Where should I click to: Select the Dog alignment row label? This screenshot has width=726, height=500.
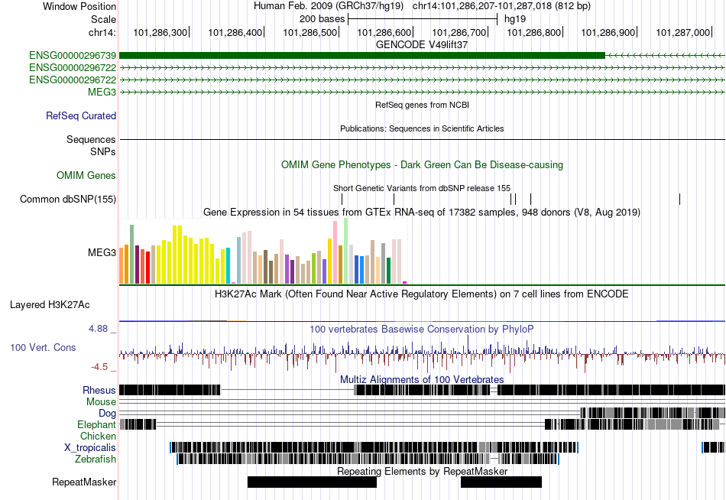pos(107,414)
